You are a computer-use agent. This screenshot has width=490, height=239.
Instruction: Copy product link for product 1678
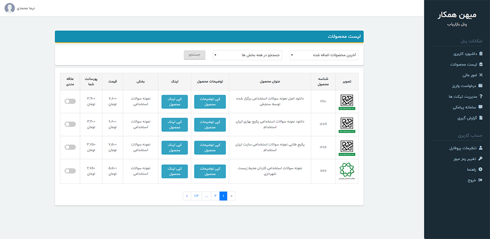coord(175,147)
